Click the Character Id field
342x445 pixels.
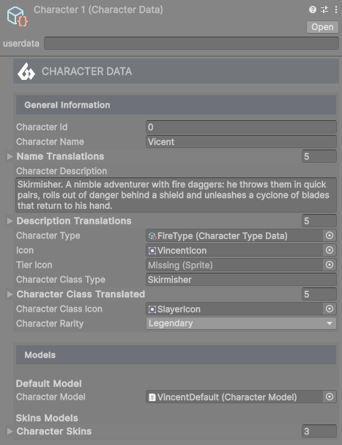tap(241, 127)
